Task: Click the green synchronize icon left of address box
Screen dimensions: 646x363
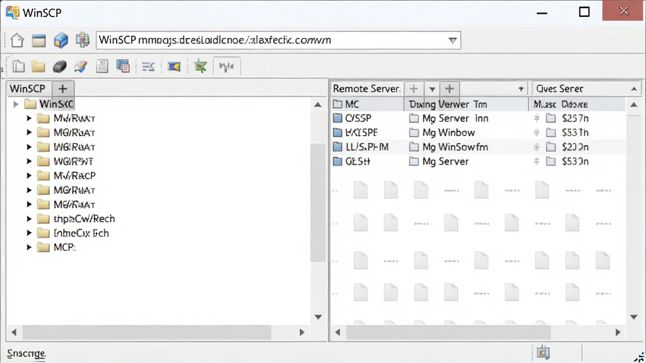Action: coord(83,40)
